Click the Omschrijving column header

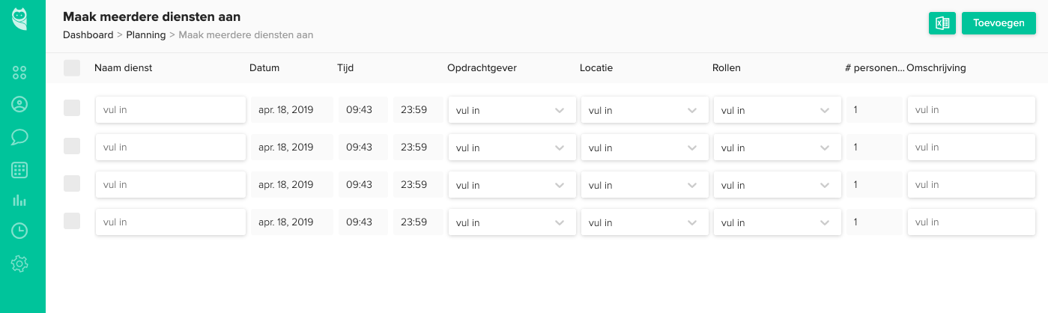(936, 68)
